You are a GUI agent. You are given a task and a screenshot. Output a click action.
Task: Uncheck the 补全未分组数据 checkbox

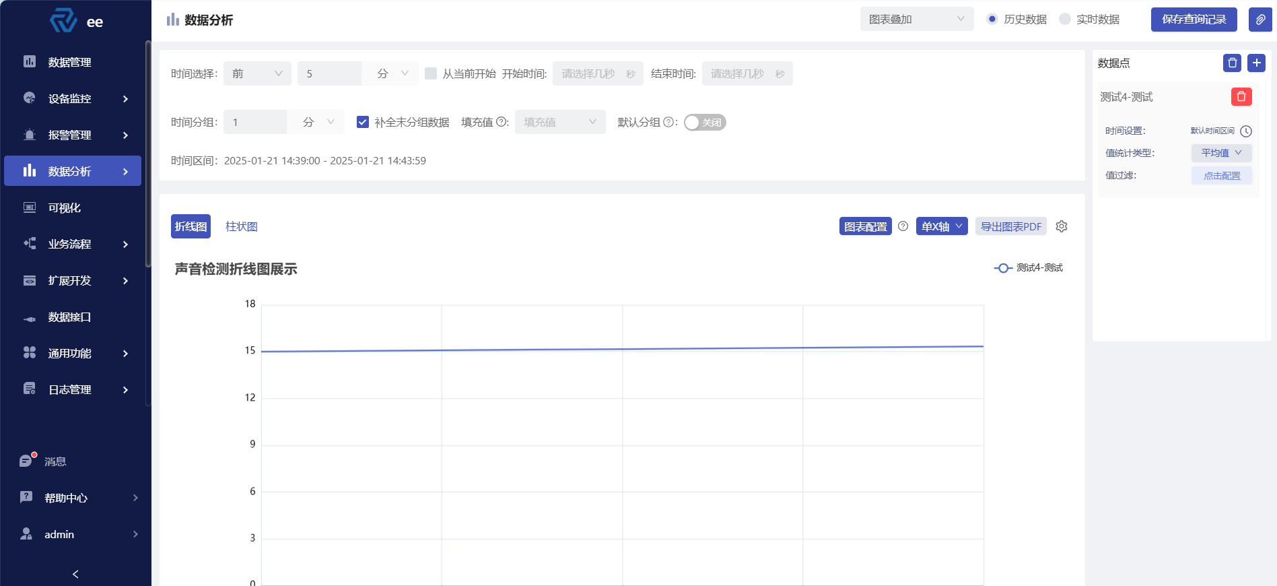coord(363,122)
